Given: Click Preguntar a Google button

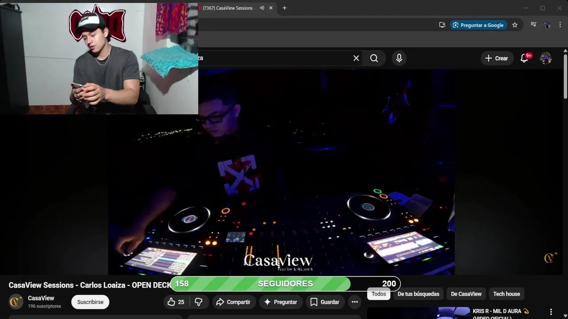Looking at the screenshot, I should tap(478, 25).
